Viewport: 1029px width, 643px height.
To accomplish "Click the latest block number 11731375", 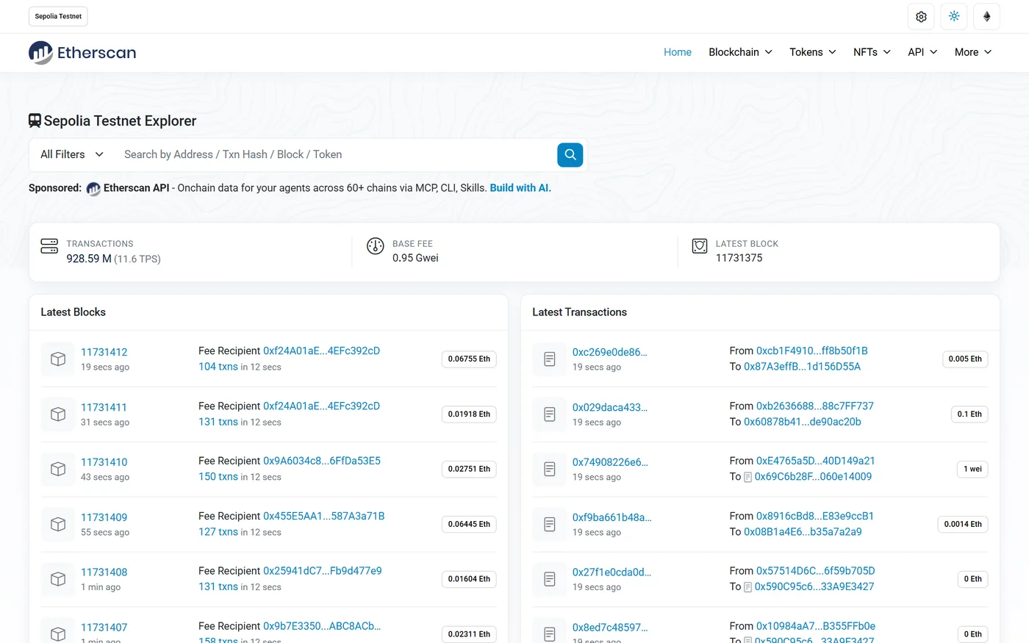I will [739, 258].
